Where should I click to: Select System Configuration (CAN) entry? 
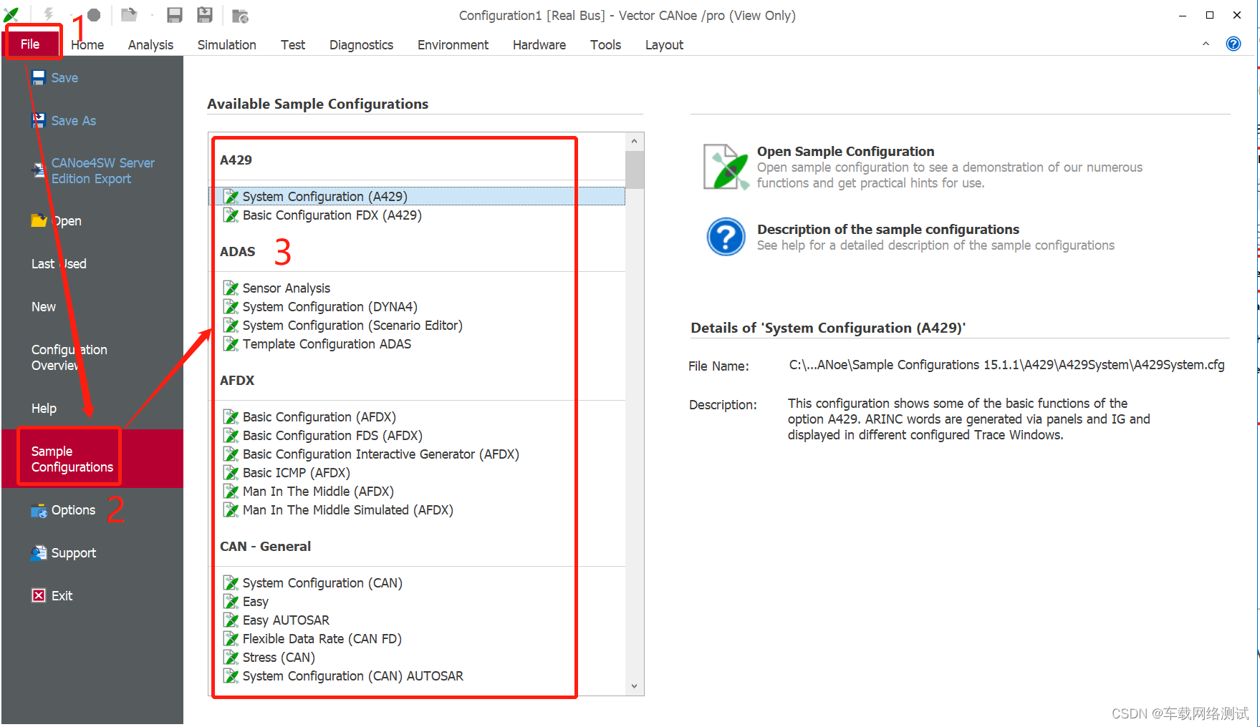322,583
